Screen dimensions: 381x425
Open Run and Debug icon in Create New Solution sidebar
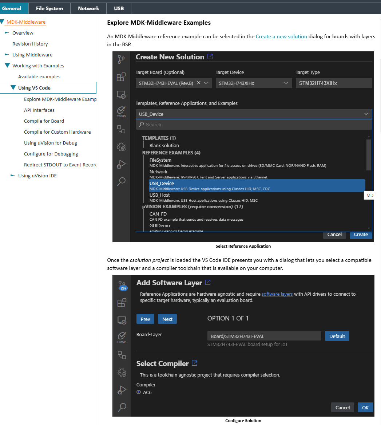pyautogui.click(x=121, y=164)
